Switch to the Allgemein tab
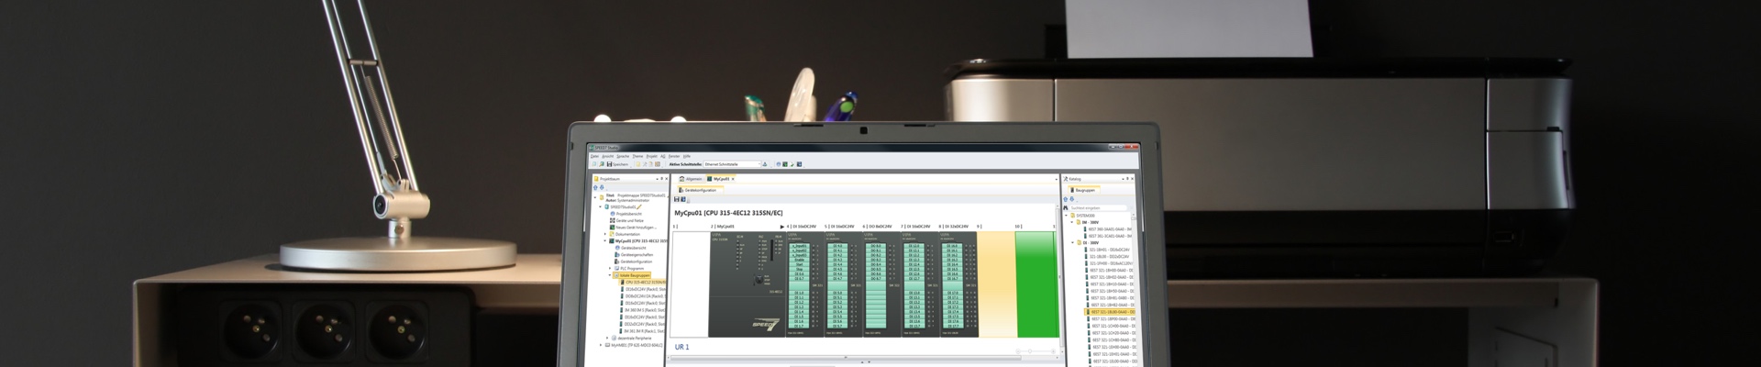The image size is (1761, 367). tap(692, 178)
